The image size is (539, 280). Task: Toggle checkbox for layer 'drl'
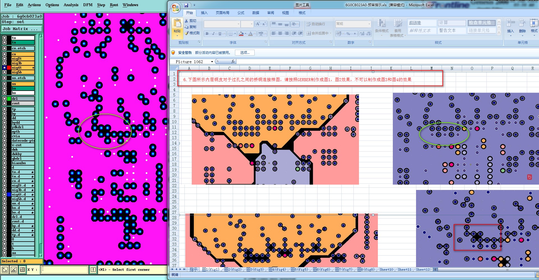[4, 99]
